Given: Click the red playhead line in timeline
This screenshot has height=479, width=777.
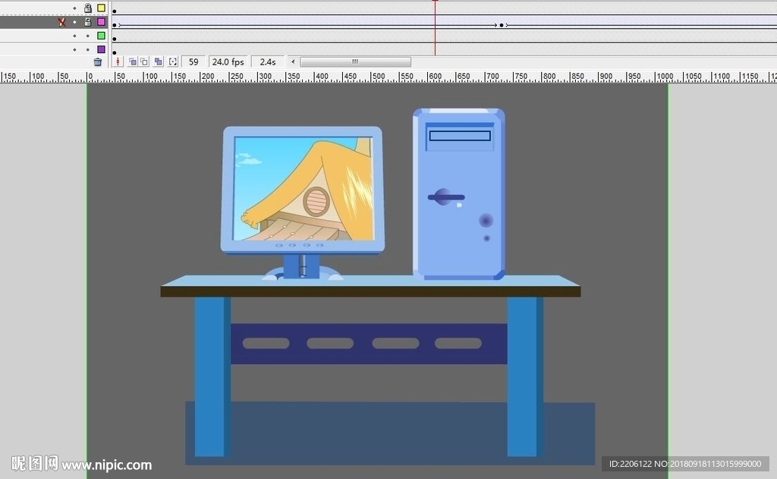Looking at the screenshot, I should coord(435,28).
